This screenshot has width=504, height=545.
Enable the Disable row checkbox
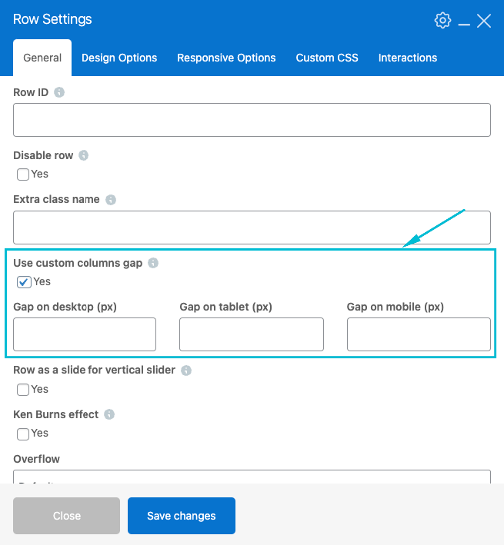click(x=23, y=174)
